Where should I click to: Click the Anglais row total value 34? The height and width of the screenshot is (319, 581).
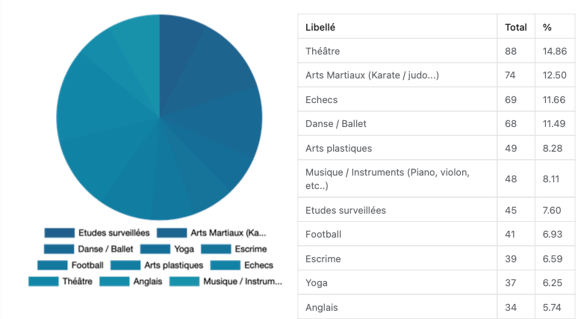tap(511, 307)
